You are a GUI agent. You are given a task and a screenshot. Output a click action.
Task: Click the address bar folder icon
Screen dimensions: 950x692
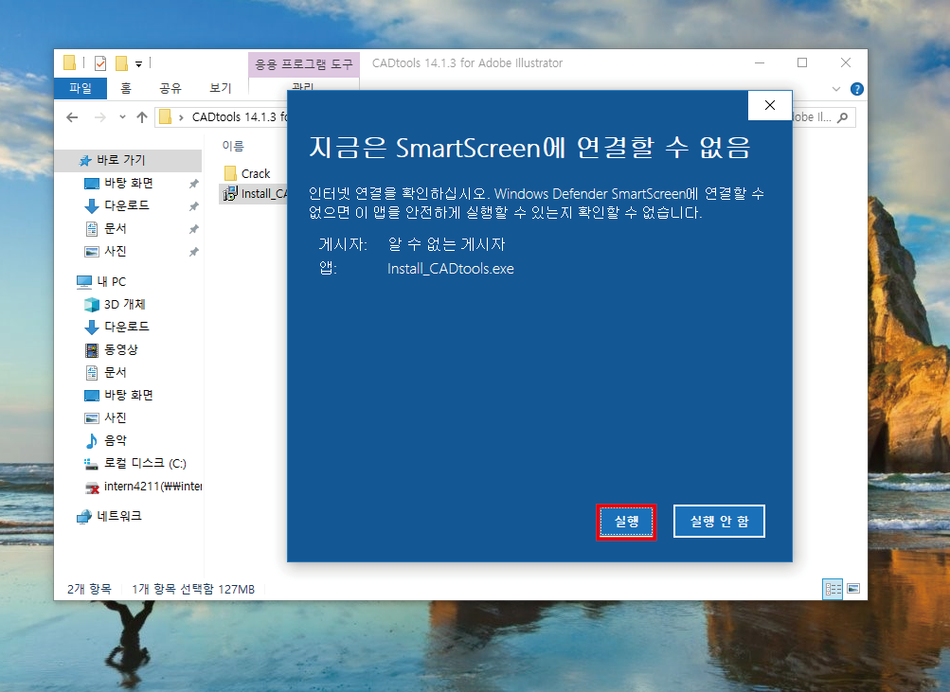click(166, 116)
